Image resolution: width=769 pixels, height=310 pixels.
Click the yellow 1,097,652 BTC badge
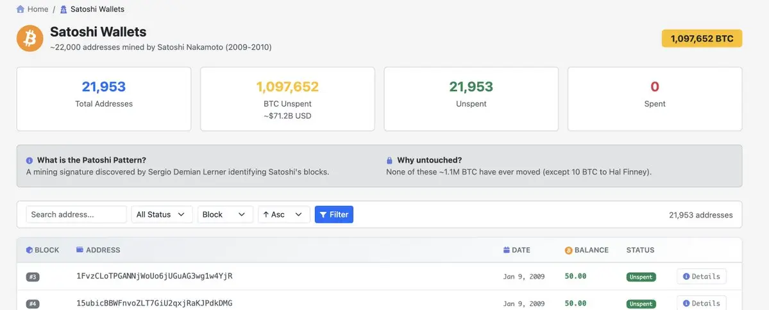point(702,39)
